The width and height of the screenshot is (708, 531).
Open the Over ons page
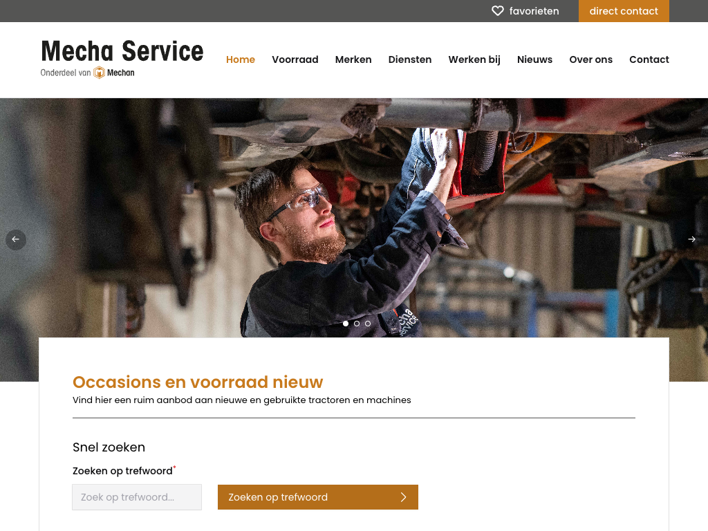pos(590,59)
